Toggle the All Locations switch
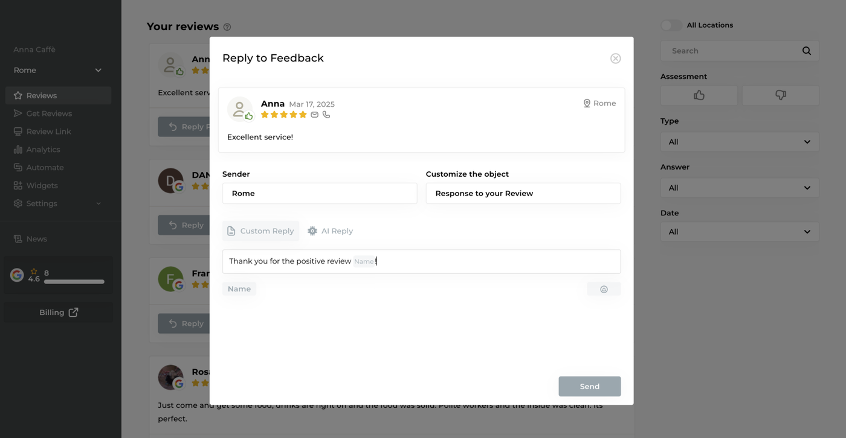This screenshot has height=438, width=846. 671,25
